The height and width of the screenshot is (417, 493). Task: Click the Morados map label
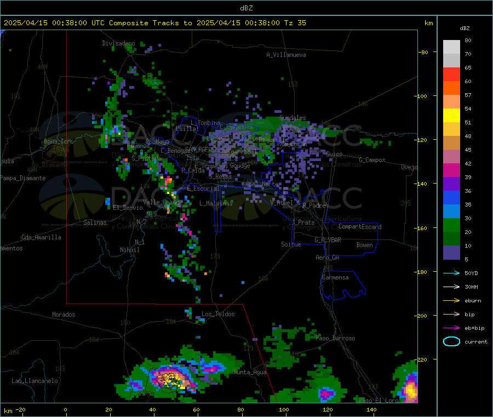click(x=64, y=315)
